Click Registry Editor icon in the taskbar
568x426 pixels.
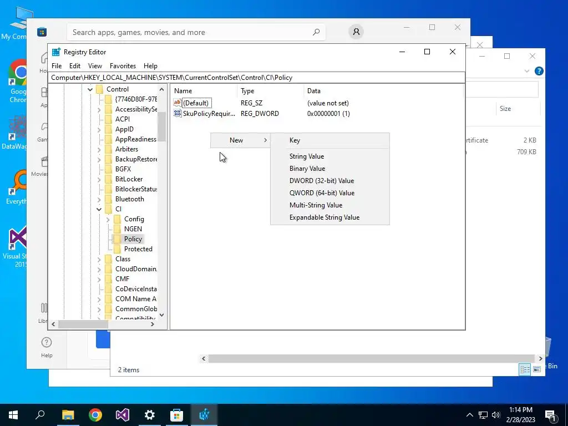coord(204,415)
